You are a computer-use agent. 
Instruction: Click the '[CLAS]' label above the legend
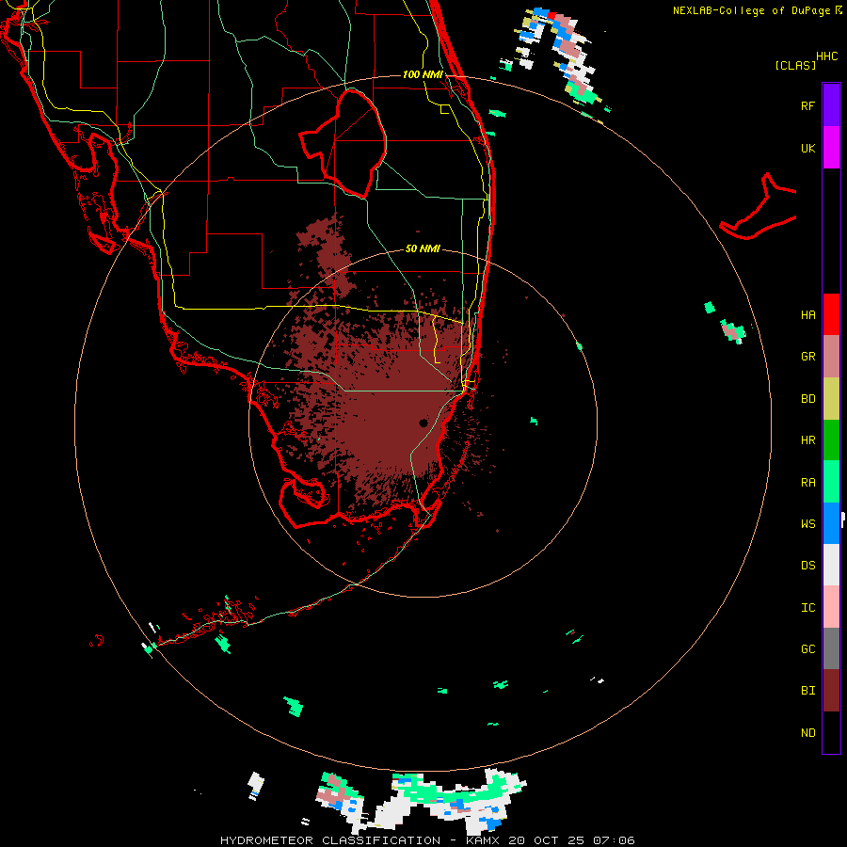795,66
